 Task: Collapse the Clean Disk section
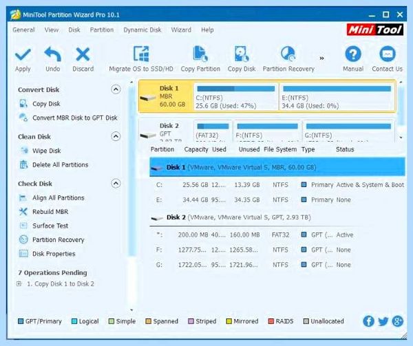pos(116,136)
